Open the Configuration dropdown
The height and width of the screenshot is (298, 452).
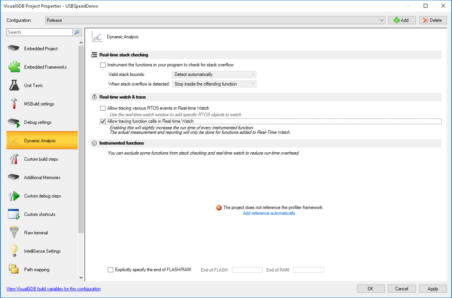382,20
